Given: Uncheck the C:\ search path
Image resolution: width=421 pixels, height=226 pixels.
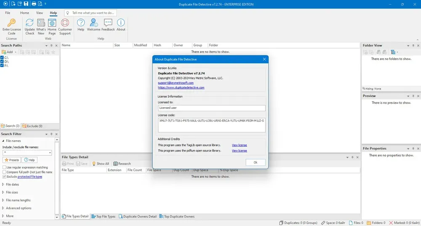Looking at the screenshot, I should tap(2, 58).
